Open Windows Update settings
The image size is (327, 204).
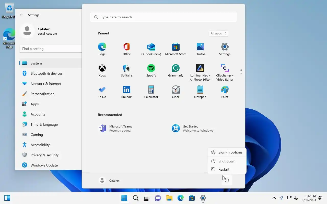51,165
